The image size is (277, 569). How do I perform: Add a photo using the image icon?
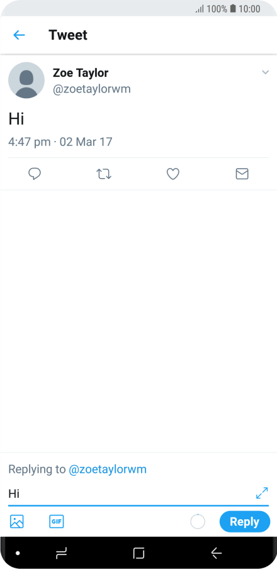click(x=17, y=521)
